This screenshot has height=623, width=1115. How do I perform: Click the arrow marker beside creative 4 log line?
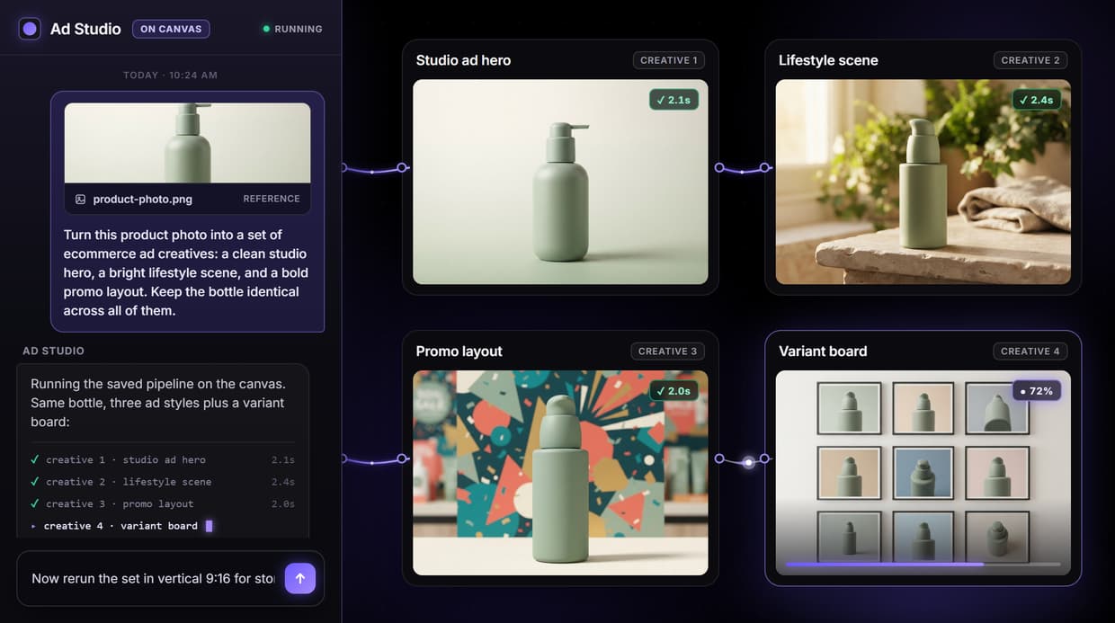pos(34,526)
